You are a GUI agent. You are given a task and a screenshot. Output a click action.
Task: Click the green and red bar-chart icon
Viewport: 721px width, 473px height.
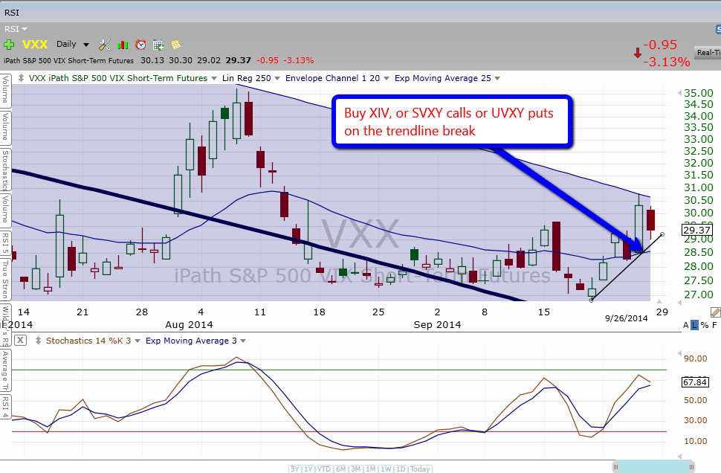click(x=123, y=45)
